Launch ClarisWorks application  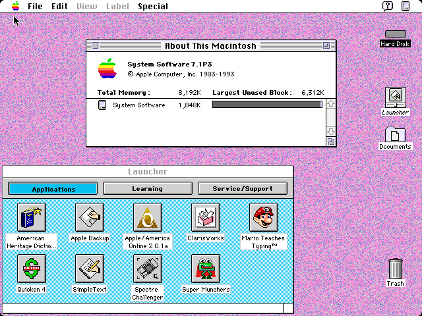[x=206, y=218]
